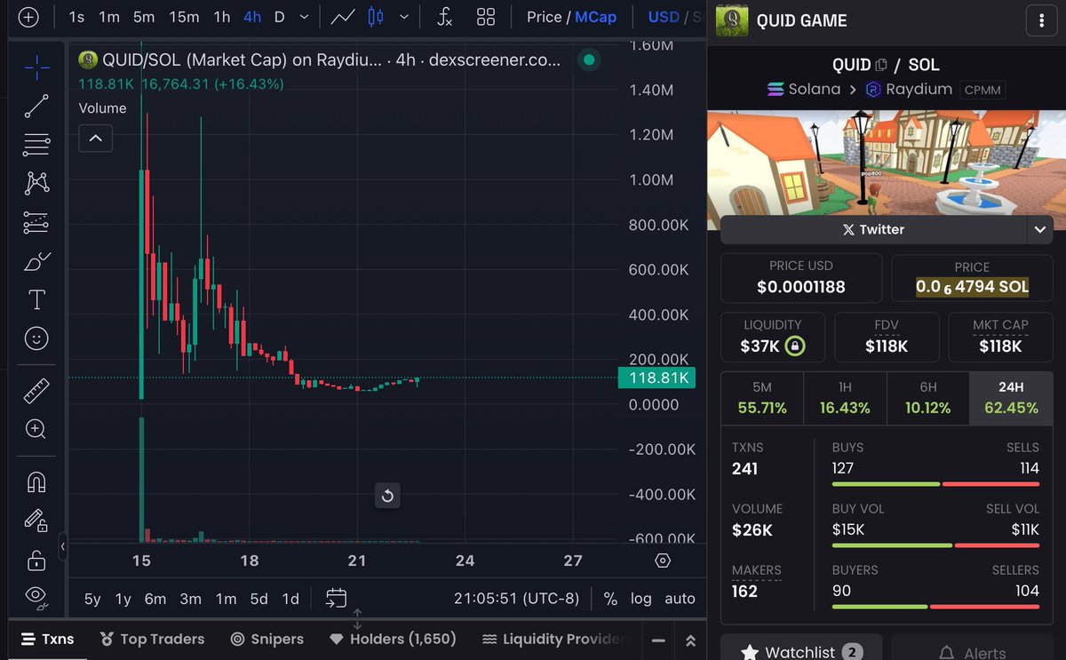The width and height of the screenshot is (1066, 660).
Task: Switch to the 1m timeframe
Action: (x=109, y=17)
